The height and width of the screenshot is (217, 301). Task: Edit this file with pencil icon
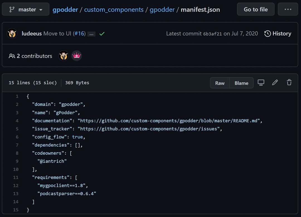click(x=275, y=83)
